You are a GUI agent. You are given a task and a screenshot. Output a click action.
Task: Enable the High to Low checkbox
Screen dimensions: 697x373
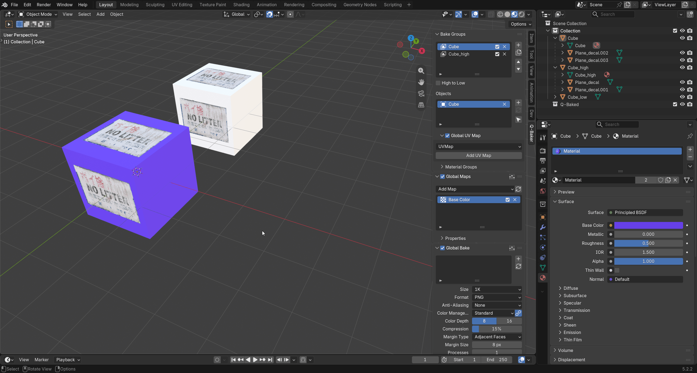pos(438,83)
